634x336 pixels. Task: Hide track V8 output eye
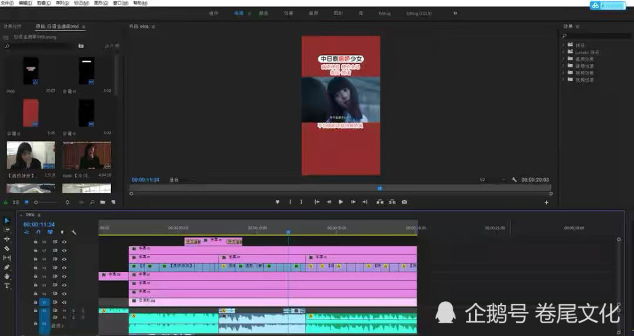tap(64, 242)
